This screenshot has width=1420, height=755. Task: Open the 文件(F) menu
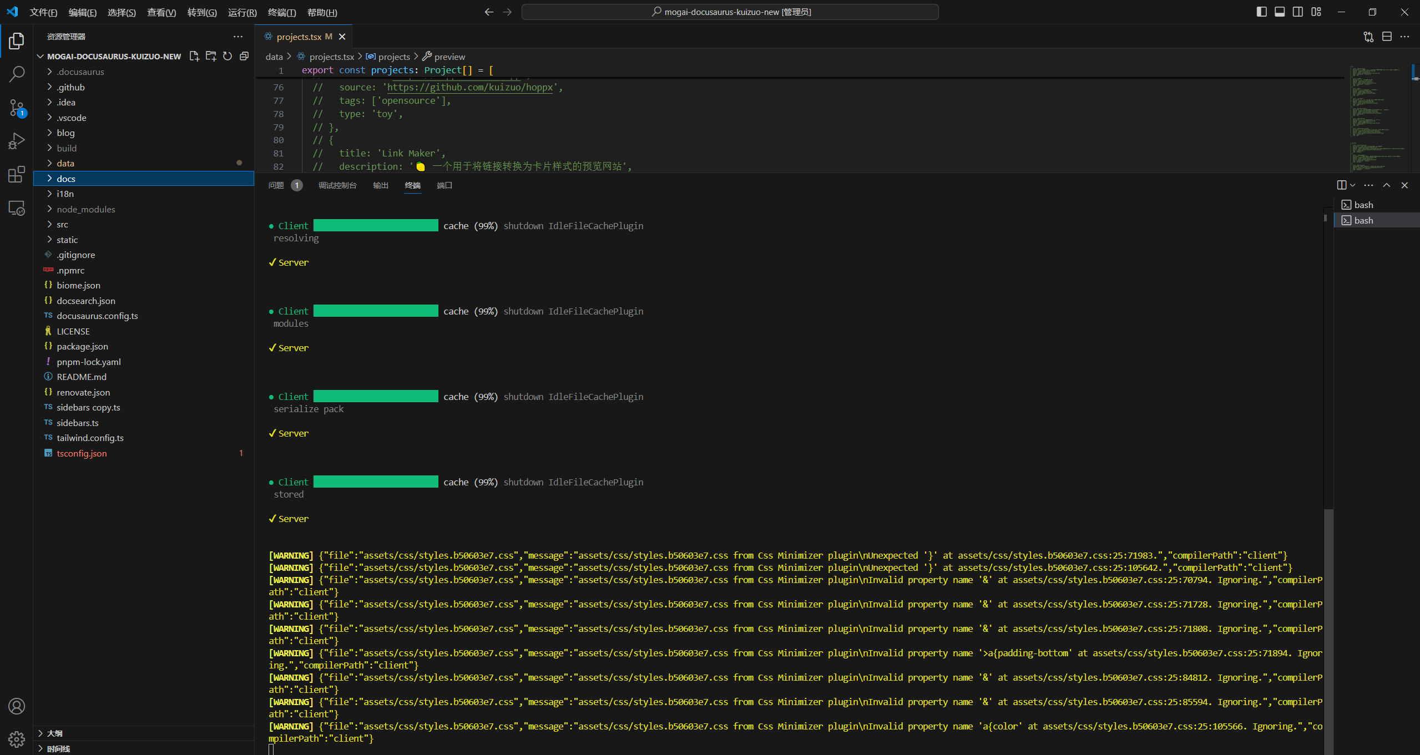click(x=43, y=12)
